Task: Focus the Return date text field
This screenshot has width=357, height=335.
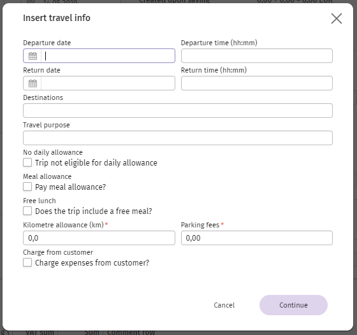Action: (x=108, y=83)
